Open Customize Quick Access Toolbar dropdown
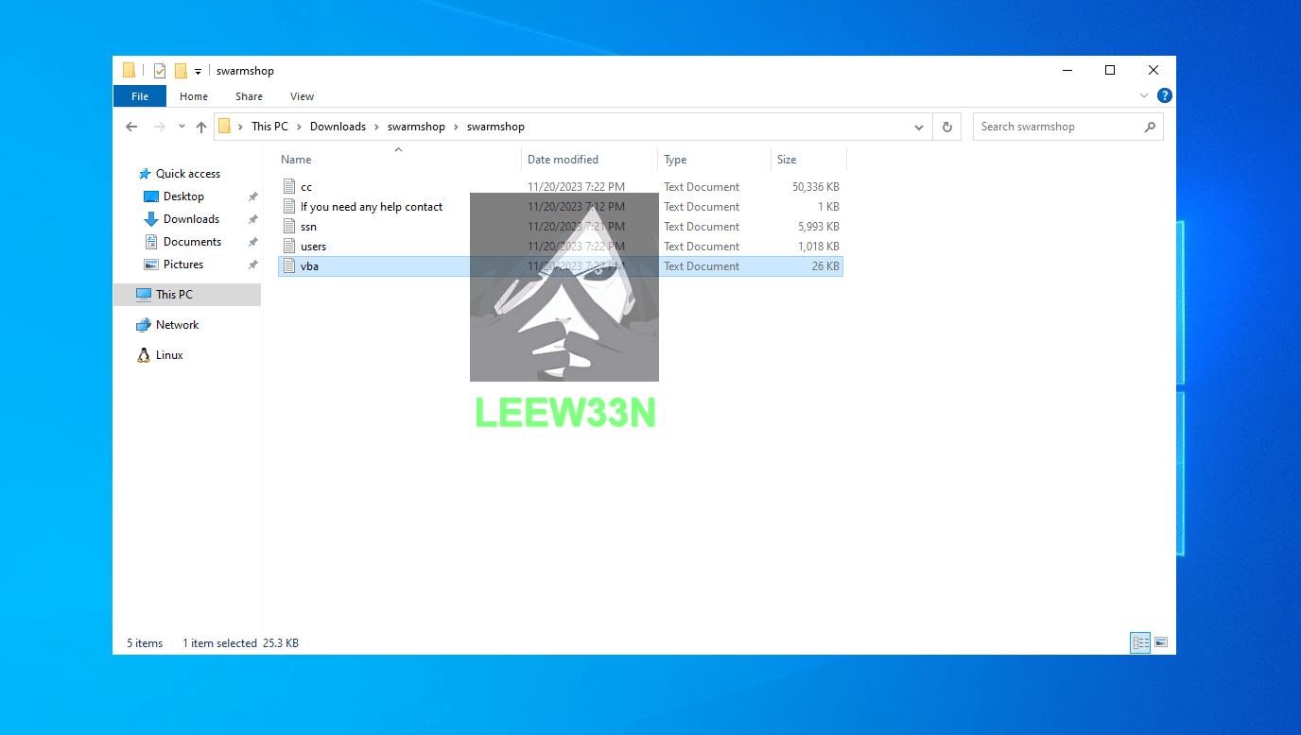Screen dimensions: 1301x735 point(198,71)
